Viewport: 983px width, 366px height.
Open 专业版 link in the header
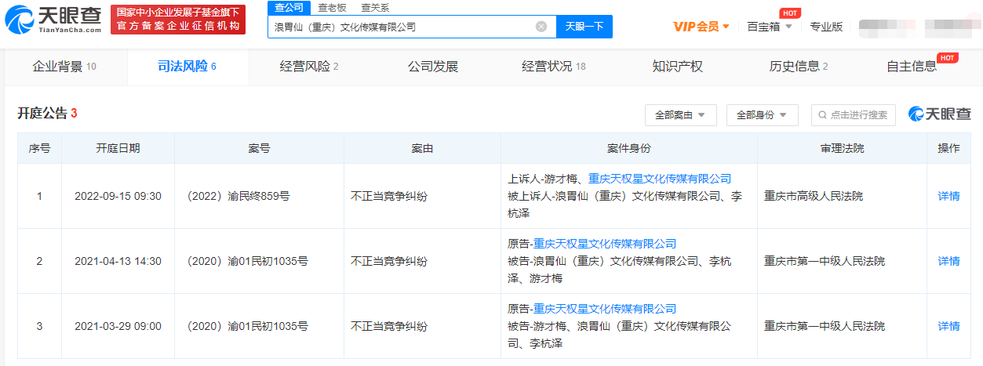(826, 27)
